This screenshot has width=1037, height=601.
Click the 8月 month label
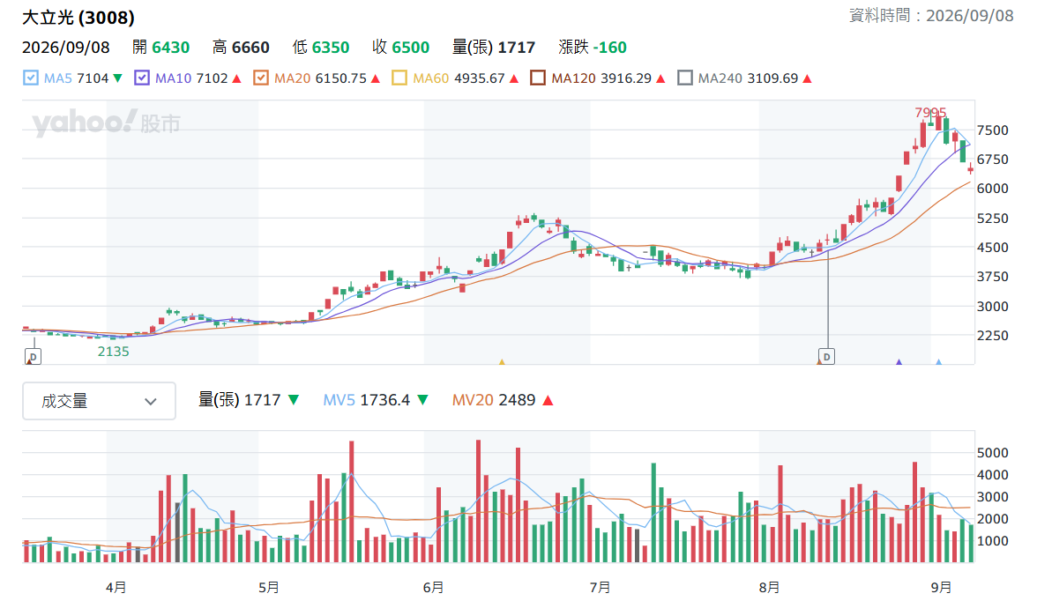769,587
